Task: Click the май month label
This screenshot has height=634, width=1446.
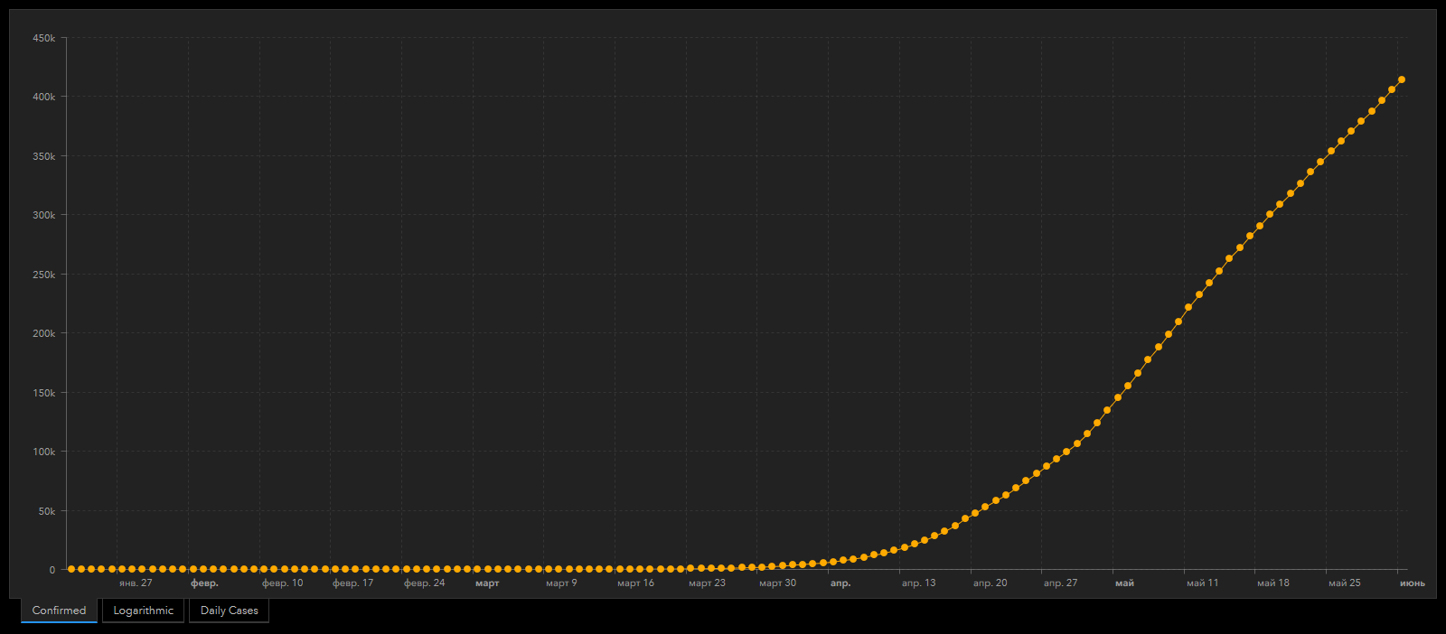Action: point(1124,583)
